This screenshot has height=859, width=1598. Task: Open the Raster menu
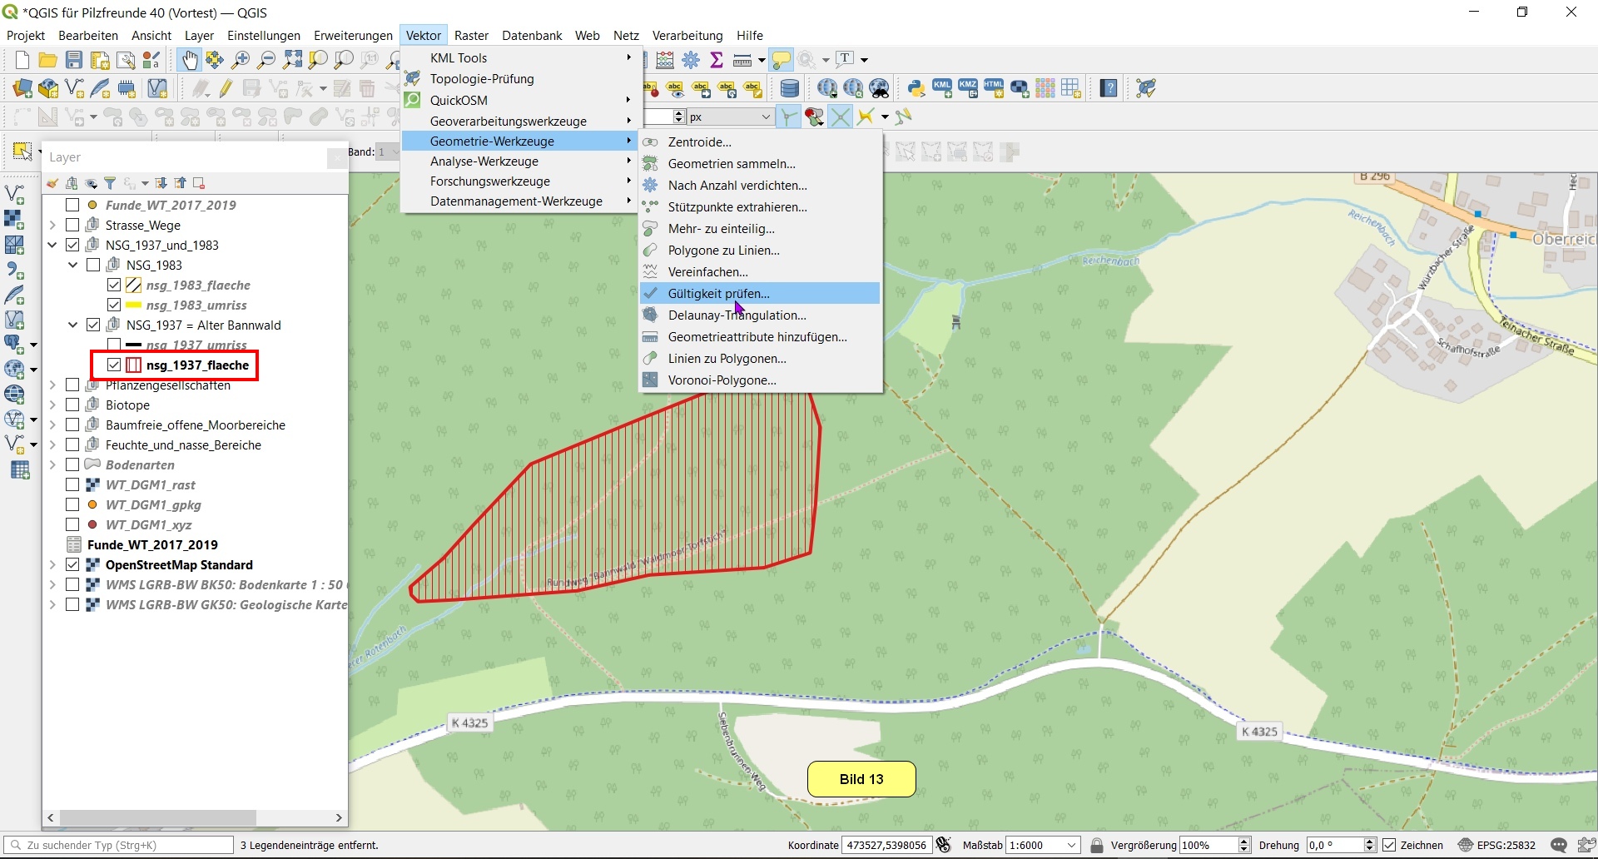pyautogui.click(x=471, y=36)
